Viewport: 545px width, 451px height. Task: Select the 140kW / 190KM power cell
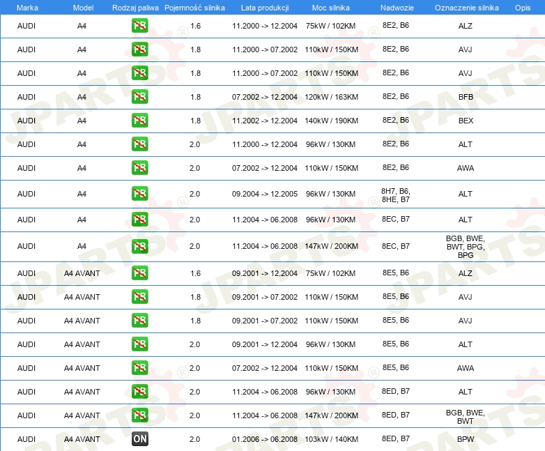point(331,121)
